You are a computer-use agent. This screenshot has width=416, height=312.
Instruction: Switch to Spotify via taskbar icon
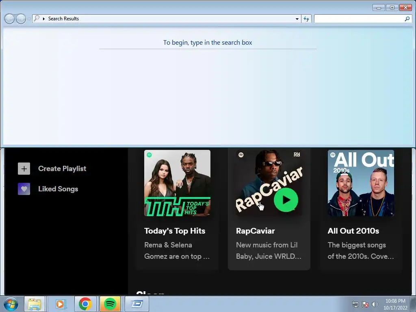110,304
